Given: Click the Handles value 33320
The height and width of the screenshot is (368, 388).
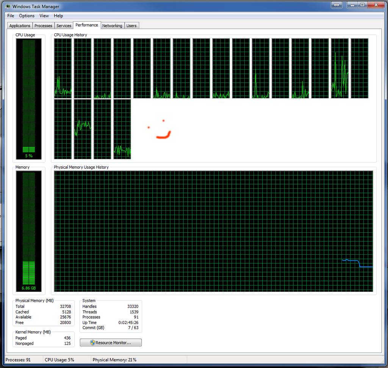Looking at the screenshot, I should coord(133,306).
